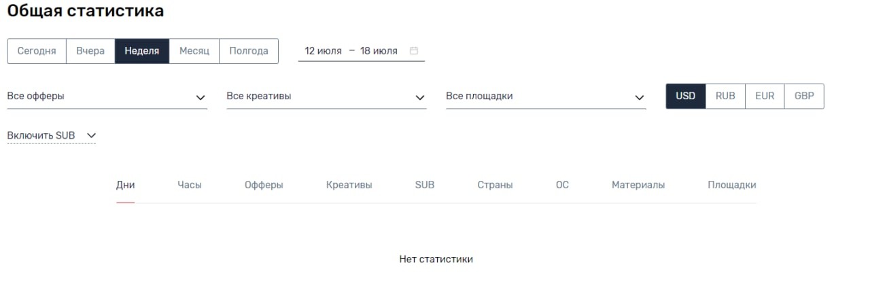Screen dimensions: 870x293
Task: Click the chevron next to Все площадки
Action: (640, 98)
